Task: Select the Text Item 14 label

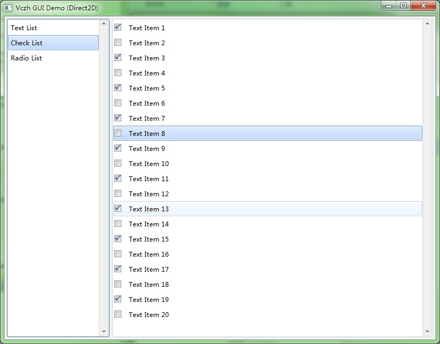Action: 149,224
